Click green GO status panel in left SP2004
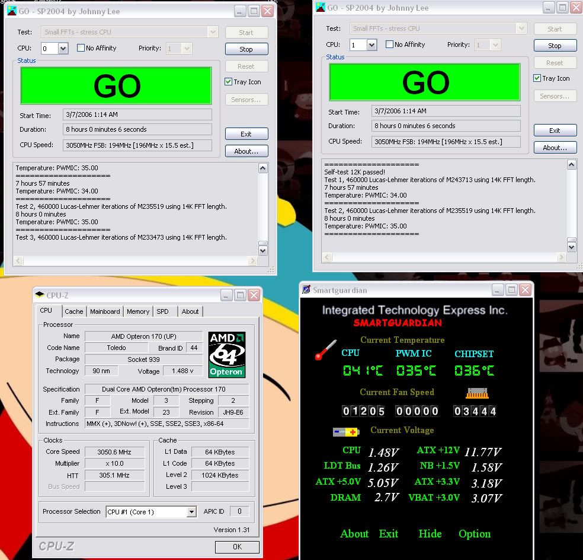 (x=116, y=85)
